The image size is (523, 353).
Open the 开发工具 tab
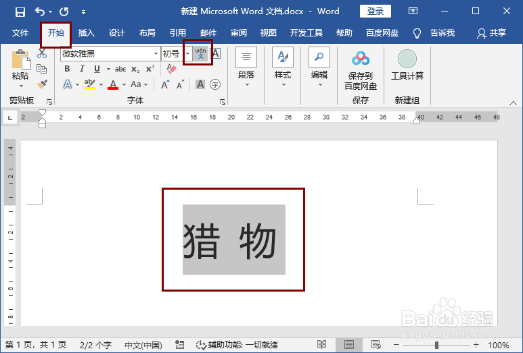click(306, 33)
